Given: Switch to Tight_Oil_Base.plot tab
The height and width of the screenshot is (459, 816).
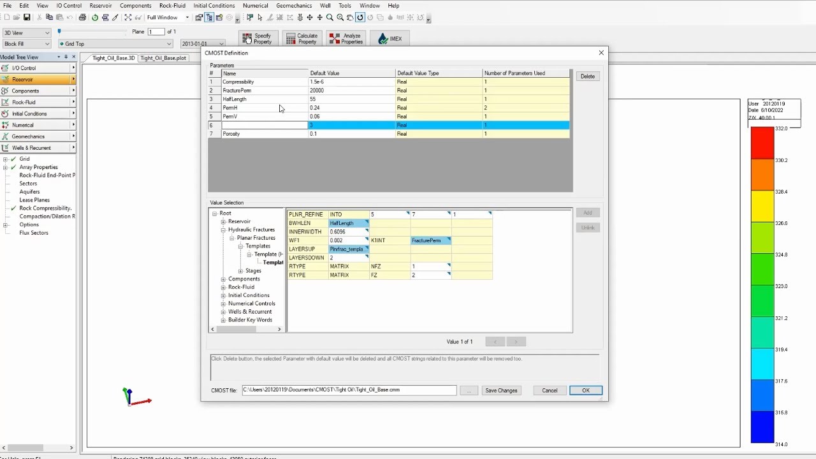Looking at the screenshot, I should pyautogui.click(x=163, y=58).
